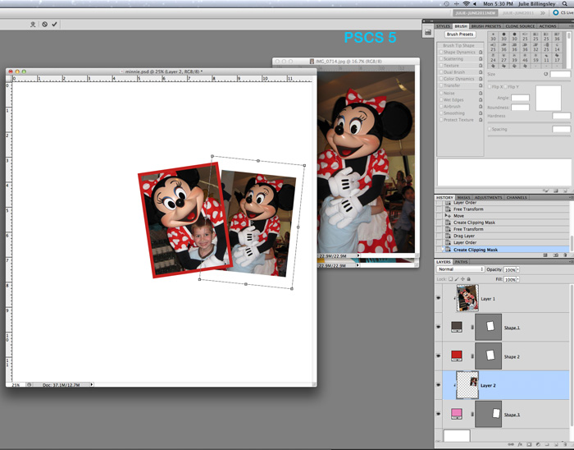Screen dimensions: 574x450
Task: Hide Shape 2 layer with its eye icon
Action: [x=439, y=356]
